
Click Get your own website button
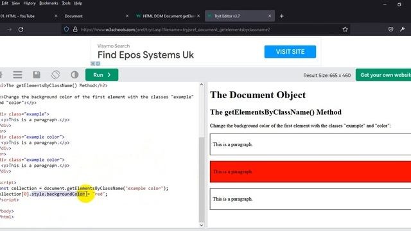pos(383,75)
